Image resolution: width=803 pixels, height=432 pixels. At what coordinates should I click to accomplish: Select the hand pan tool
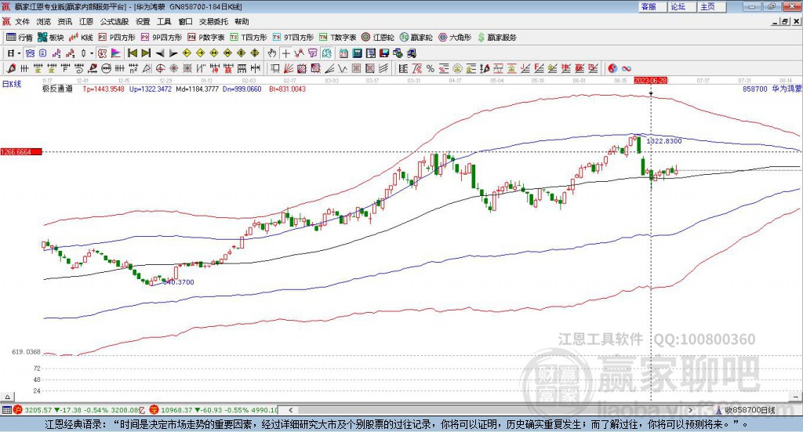[272, 53]
